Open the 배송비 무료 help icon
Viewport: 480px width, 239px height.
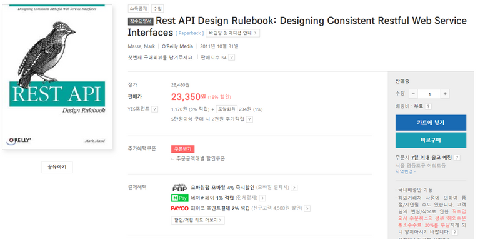pos(428,106)
